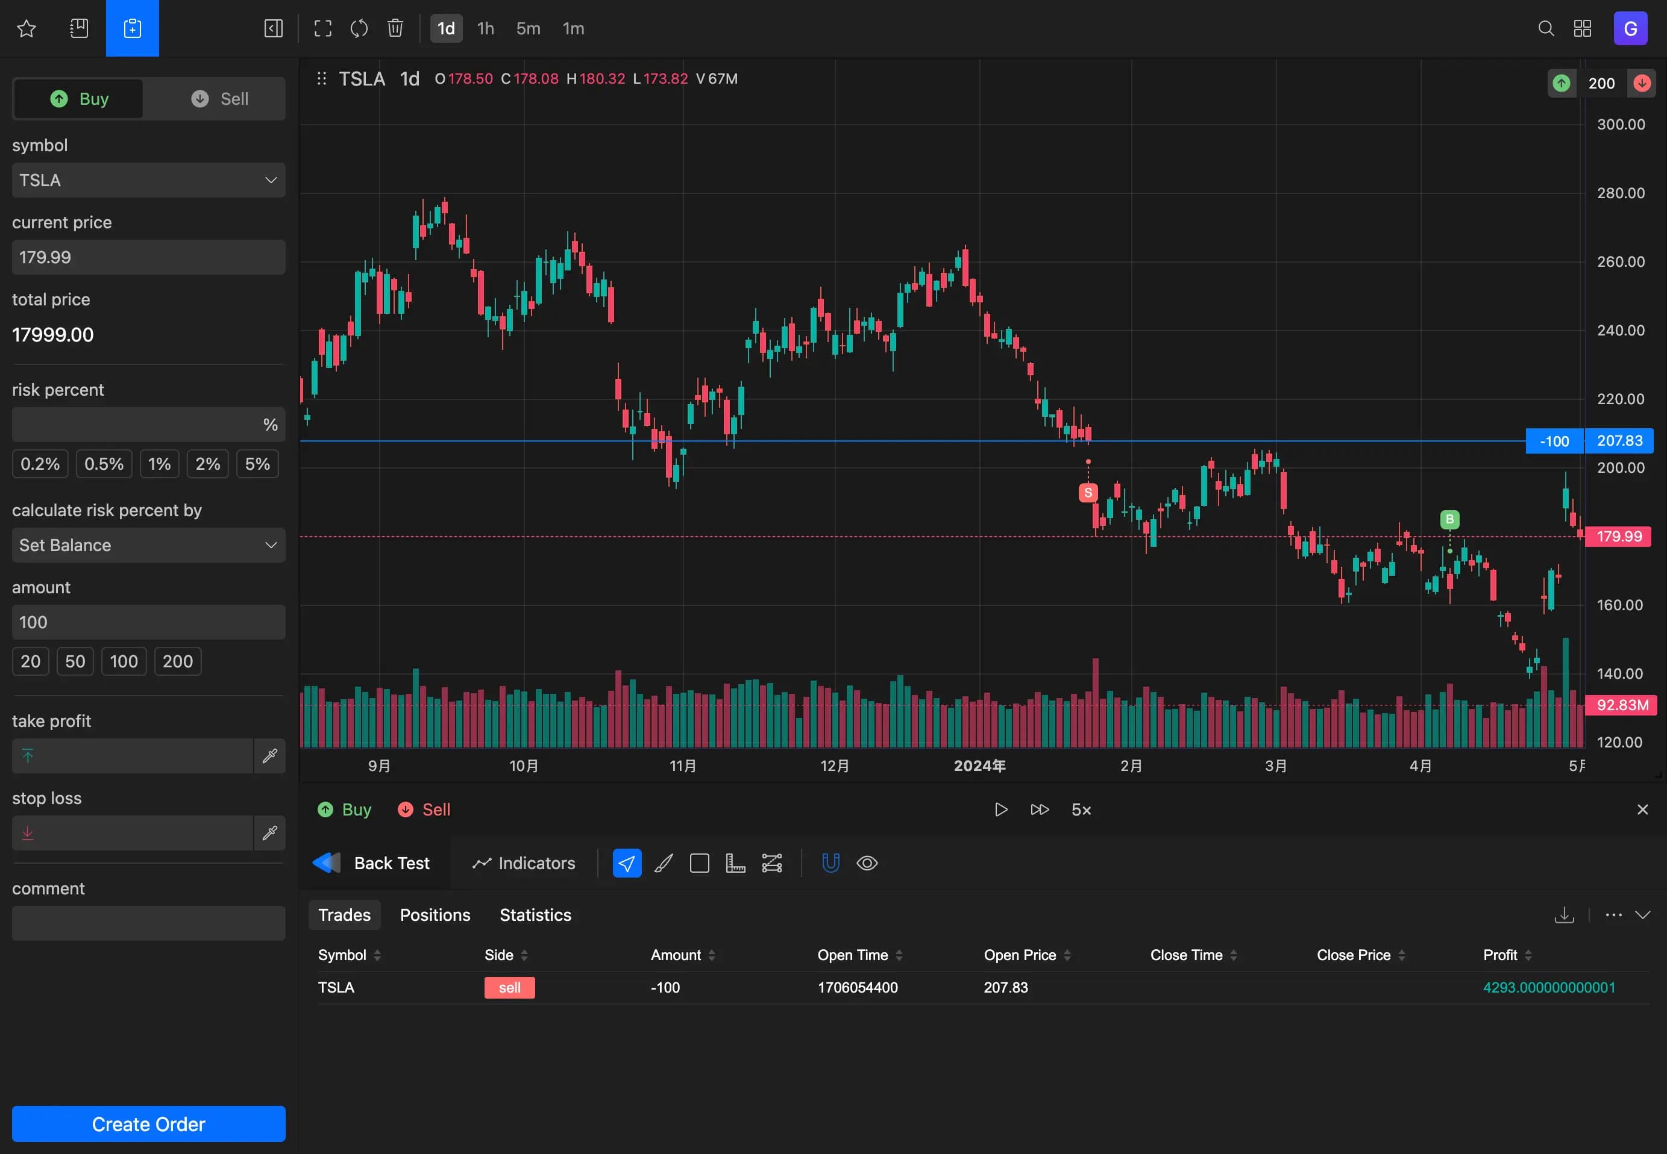The image size is (1667, 1154).
Task: Sort trades by Amount column
Action: tap(683, 955)
